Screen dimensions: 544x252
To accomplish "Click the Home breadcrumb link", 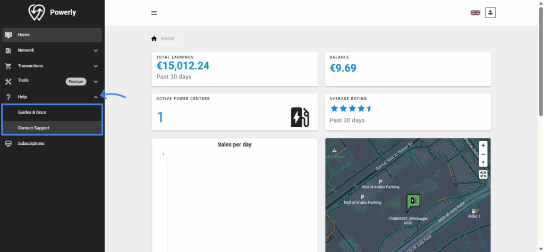I will [167, 39].
